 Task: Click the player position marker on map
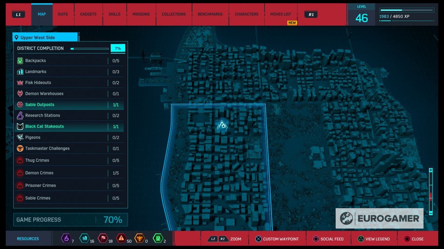(x=222, y=125)
